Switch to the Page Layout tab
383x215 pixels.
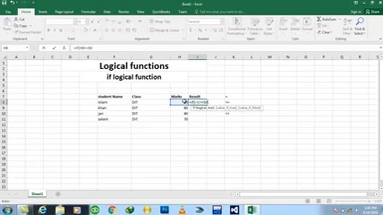tap(64, 12)
